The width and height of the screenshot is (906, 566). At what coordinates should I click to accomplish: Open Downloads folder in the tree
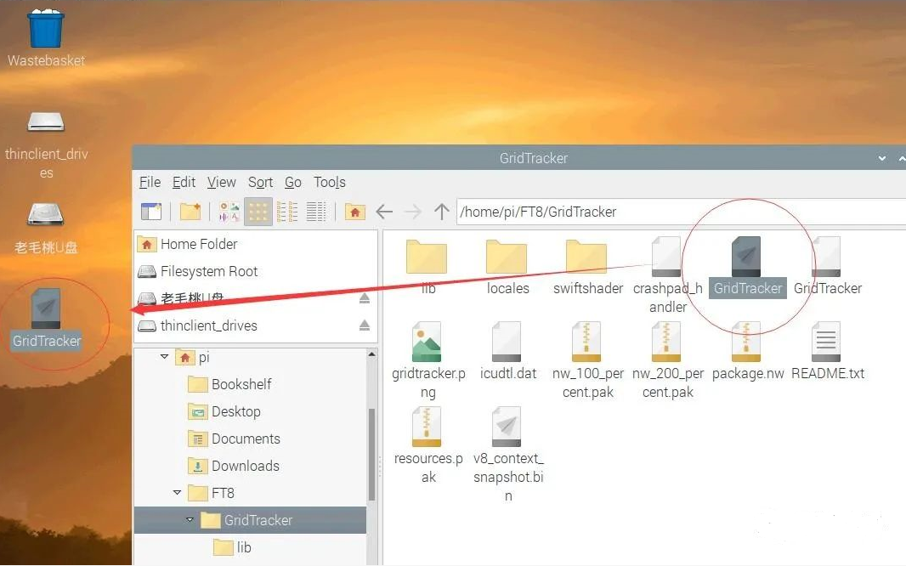coord(245,466)
